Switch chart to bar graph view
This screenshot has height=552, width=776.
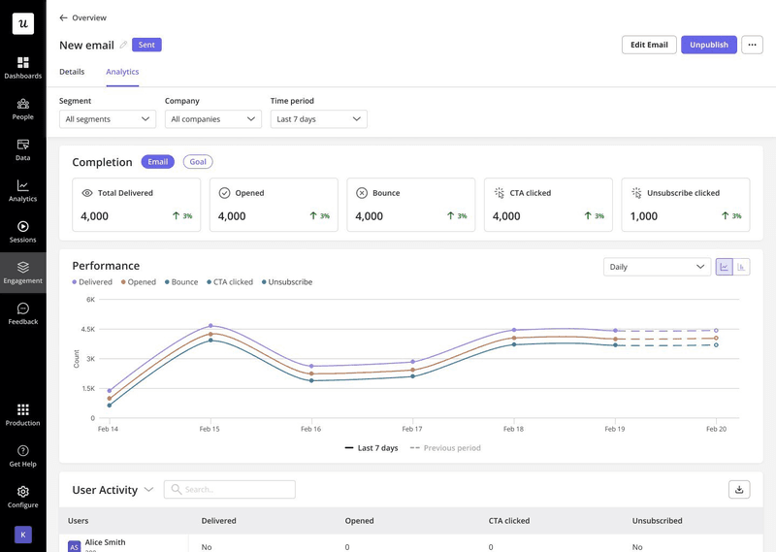[742, 267]
